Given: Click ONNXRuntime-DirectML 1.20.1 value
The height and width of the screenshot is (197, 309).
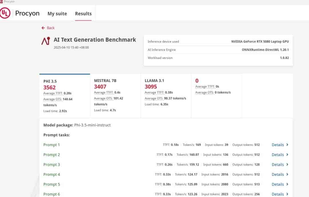Looking at the screenshot, I should 265,50.
